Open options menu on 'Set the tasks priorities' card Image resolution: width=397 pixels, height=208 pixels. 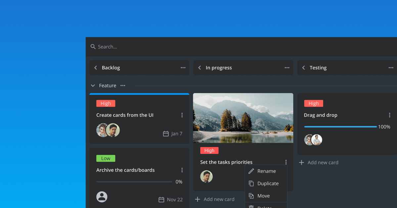[x=286, y=162]
